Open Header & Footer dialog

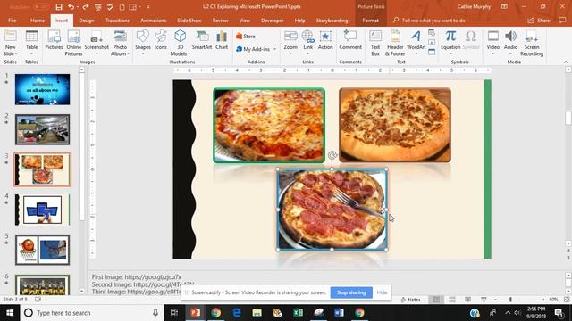click(x=395, y=43)
